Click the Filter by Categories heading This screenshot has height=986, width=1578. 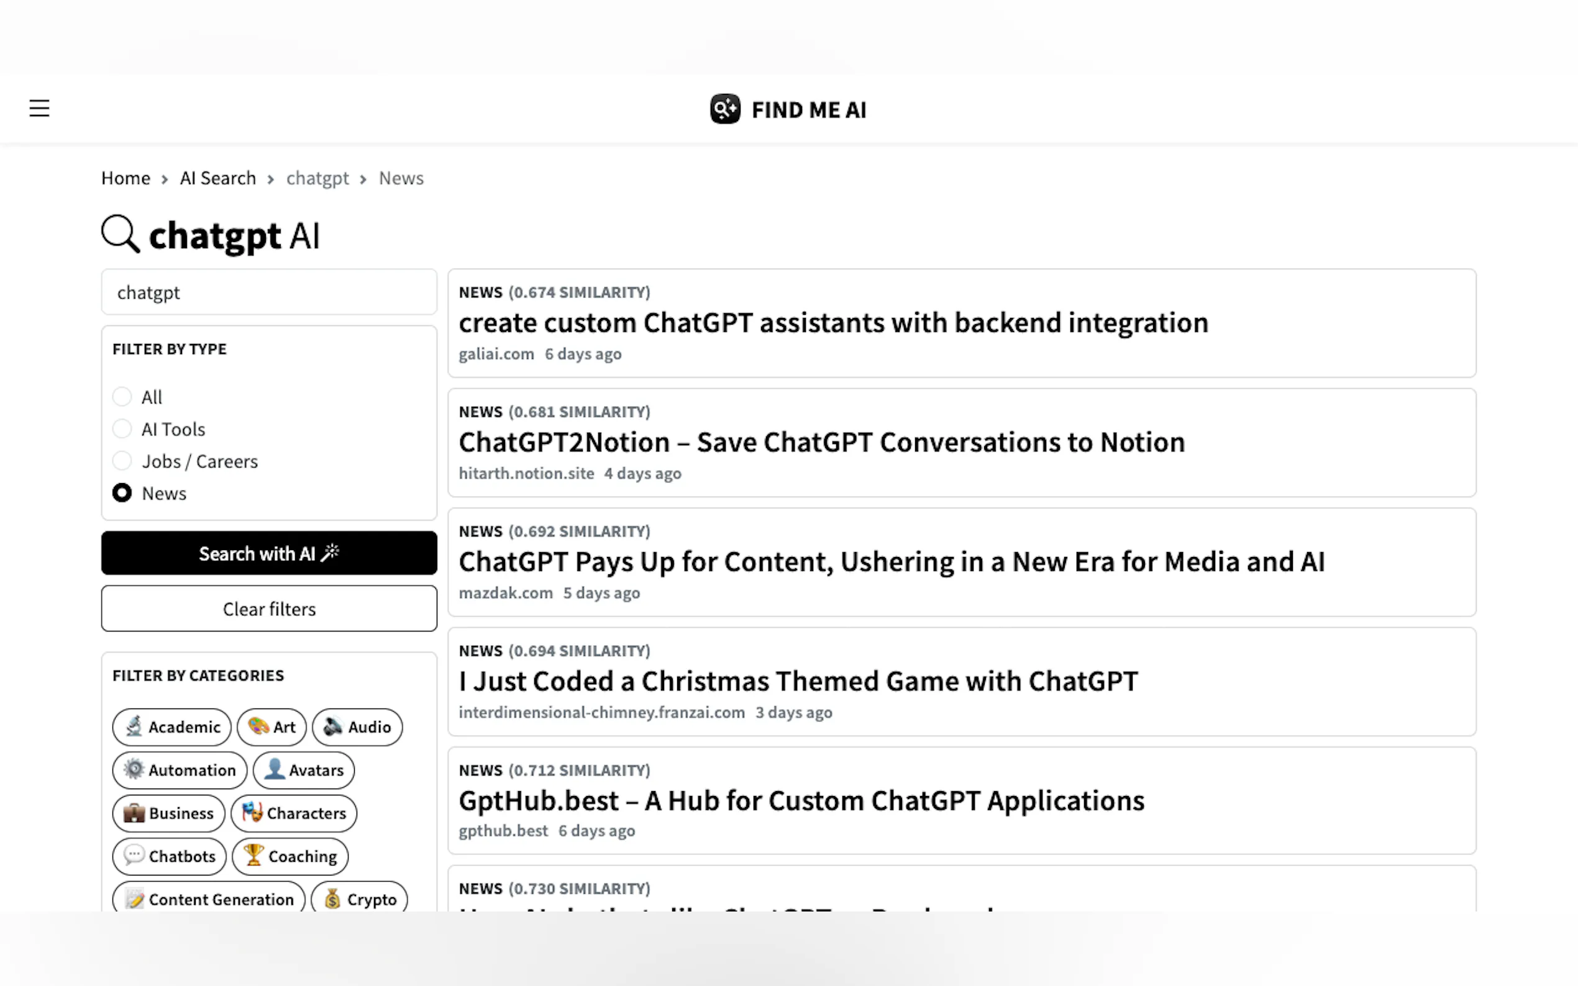point(198,676)
